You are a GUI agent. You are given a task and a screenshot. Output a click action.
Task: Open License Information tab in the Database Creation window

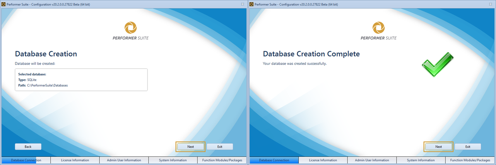click(75, 160)
